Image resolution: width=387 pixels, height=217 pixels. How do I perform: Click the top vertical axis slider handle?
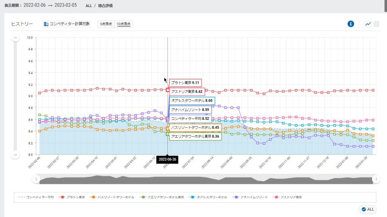pos(15,38)
